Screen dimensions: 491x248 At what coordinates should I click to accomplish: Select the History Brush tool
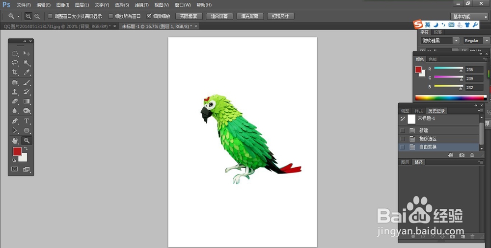coord(27,92)
